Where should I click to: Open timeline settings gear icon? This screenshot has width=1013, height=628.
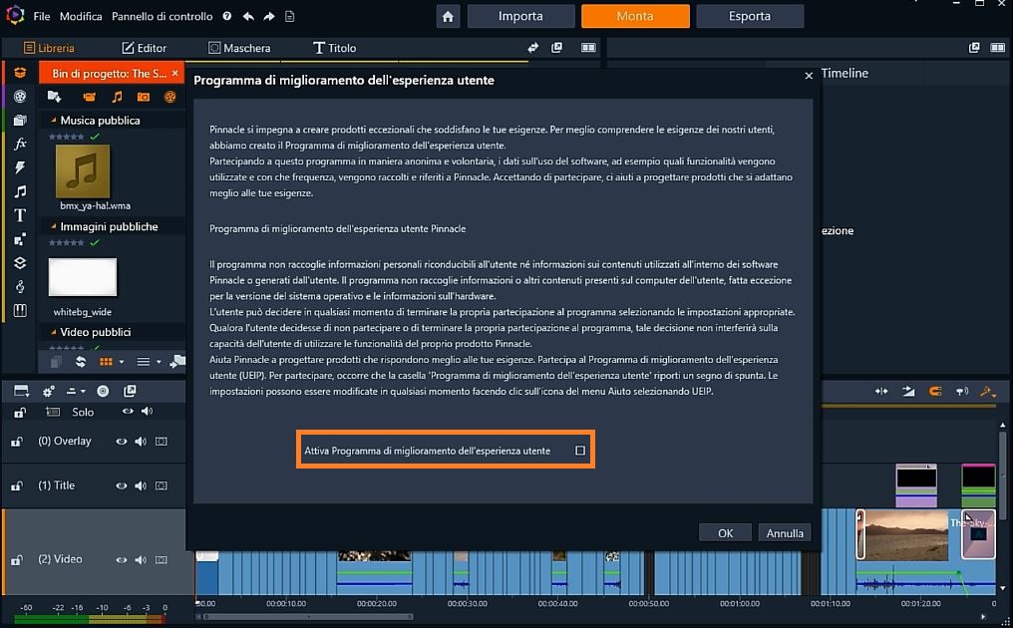(x=49, y=391)
